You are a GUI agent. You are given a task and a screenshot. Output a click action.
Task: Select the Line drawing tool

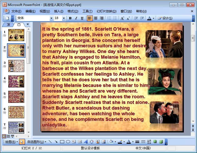point(50,142)
